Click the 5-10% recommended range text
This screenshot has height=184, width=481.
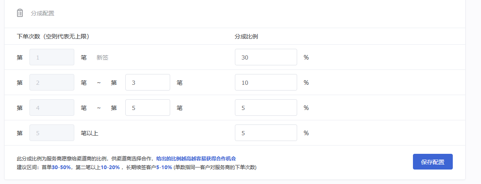[x=164, y=167]
